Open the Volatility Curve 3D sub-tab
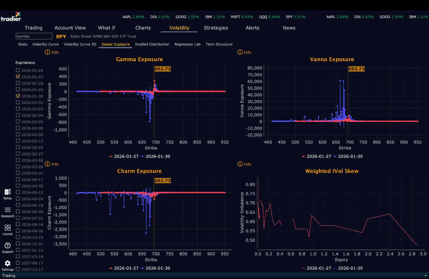429x279 pixels. point(80,44)
